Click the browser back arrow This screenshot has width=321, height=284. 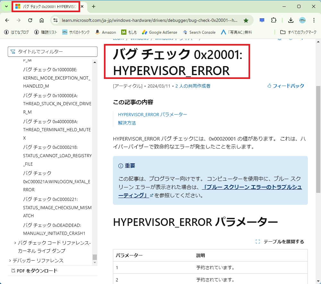coord(7,20)
